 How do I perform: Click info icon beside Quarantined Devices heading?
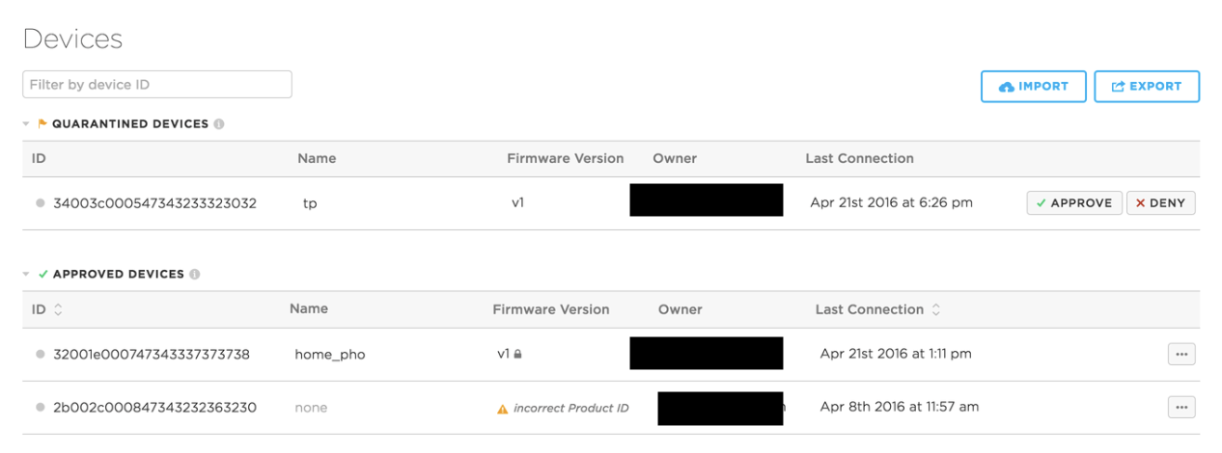(219, 124)
